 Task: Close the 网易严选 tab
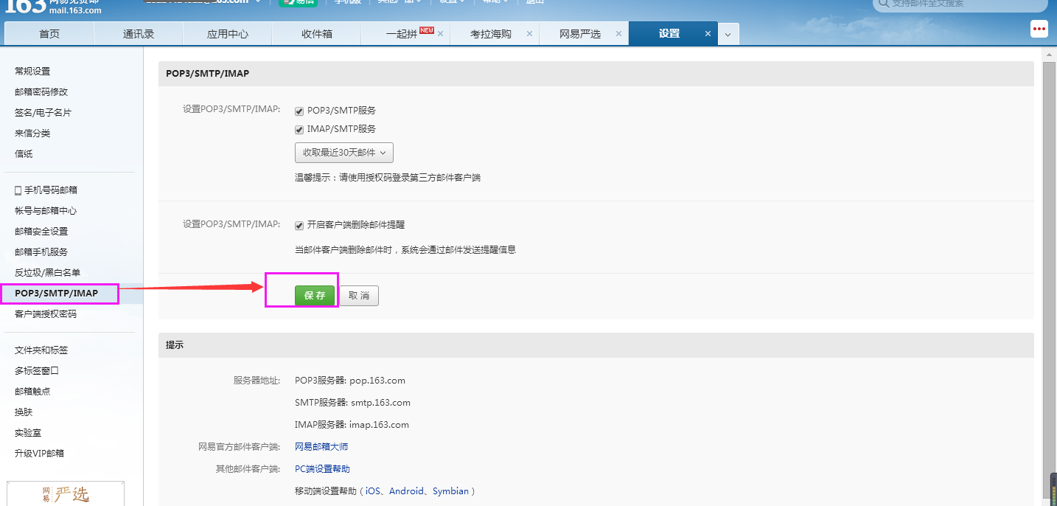(619, 33)
